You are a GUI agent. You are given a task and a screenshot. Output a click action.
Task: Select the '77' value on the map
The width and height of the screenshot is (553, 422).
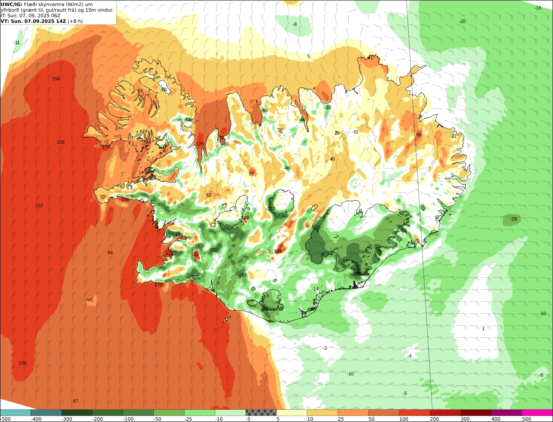pos(251,174)
